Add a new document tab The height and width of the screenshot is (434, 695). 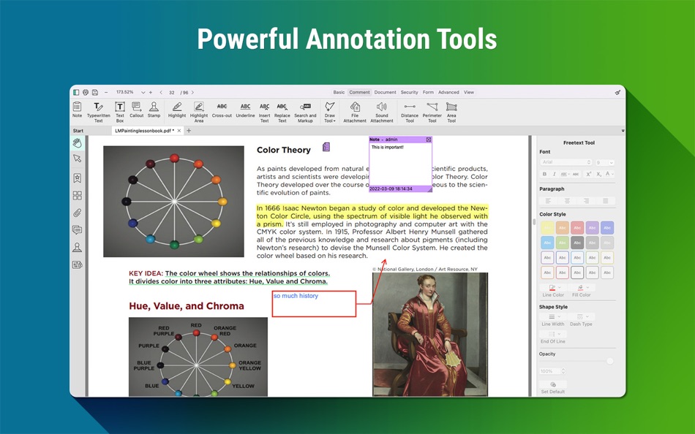189,131
